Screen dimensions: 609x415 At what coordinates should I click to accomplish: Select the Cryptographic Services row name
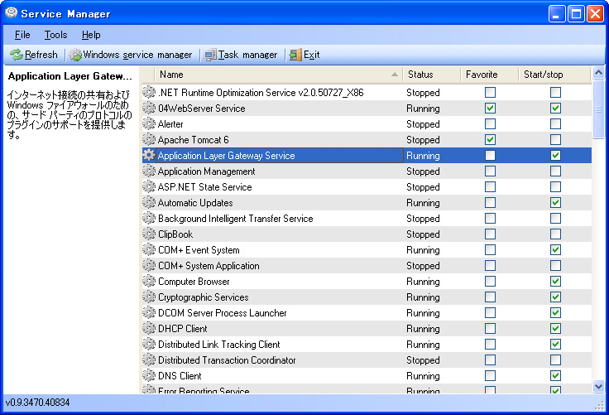(x=203, y=297)
